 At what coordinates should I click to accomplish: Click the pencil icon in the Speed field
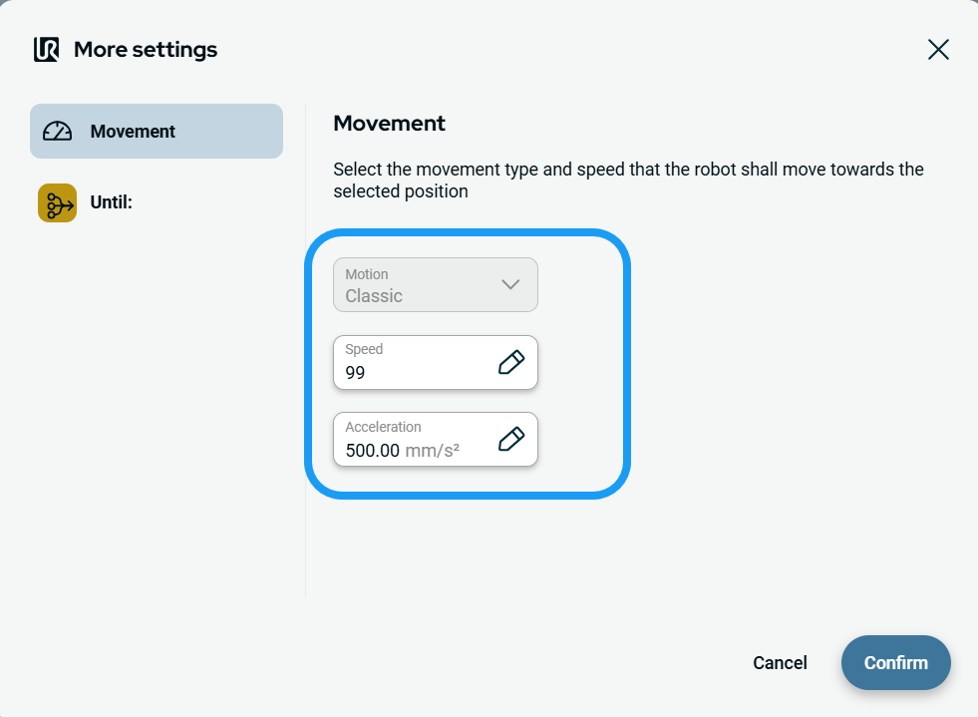point(510,362)
